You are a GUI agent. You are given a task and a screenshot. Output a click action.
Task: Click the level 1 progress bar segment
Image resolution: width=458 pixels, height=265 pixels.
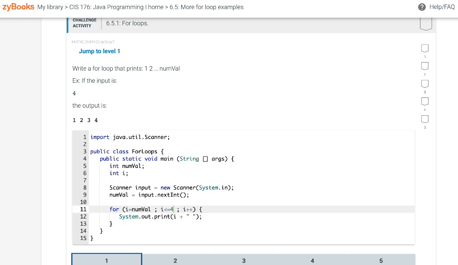106,260
